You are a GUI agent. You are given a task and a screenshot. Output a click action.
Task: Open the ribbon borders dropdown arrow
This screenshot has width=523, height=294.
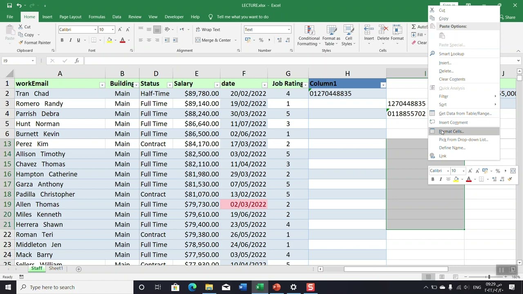click(101, 40)
